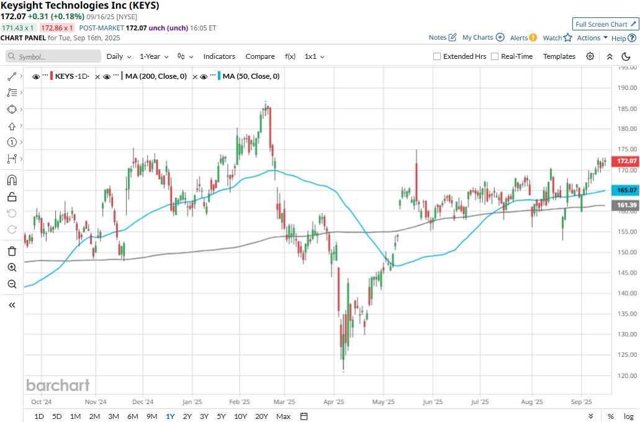Open the Indicators menu
Viewport: 640px width, 422px height.
[219, 56]
